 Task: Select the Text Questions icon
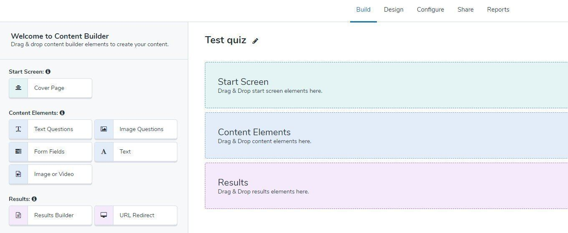point(18,129)
